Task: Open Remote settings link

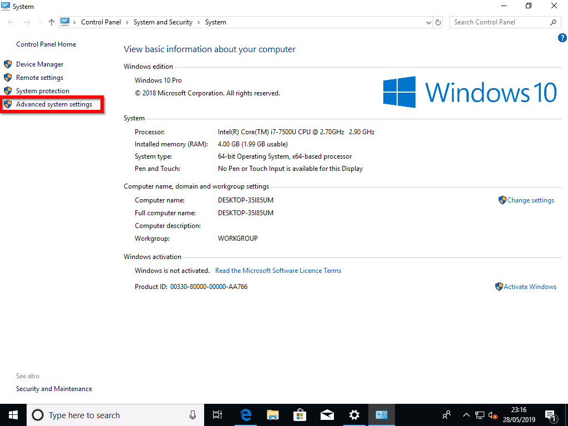Action: (39, 78)
